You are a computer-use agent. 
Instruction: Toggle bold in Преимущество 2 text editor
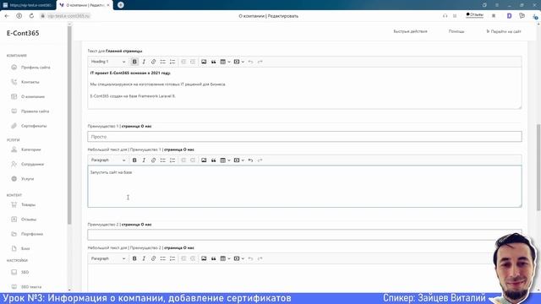click(x=134, y=258)
